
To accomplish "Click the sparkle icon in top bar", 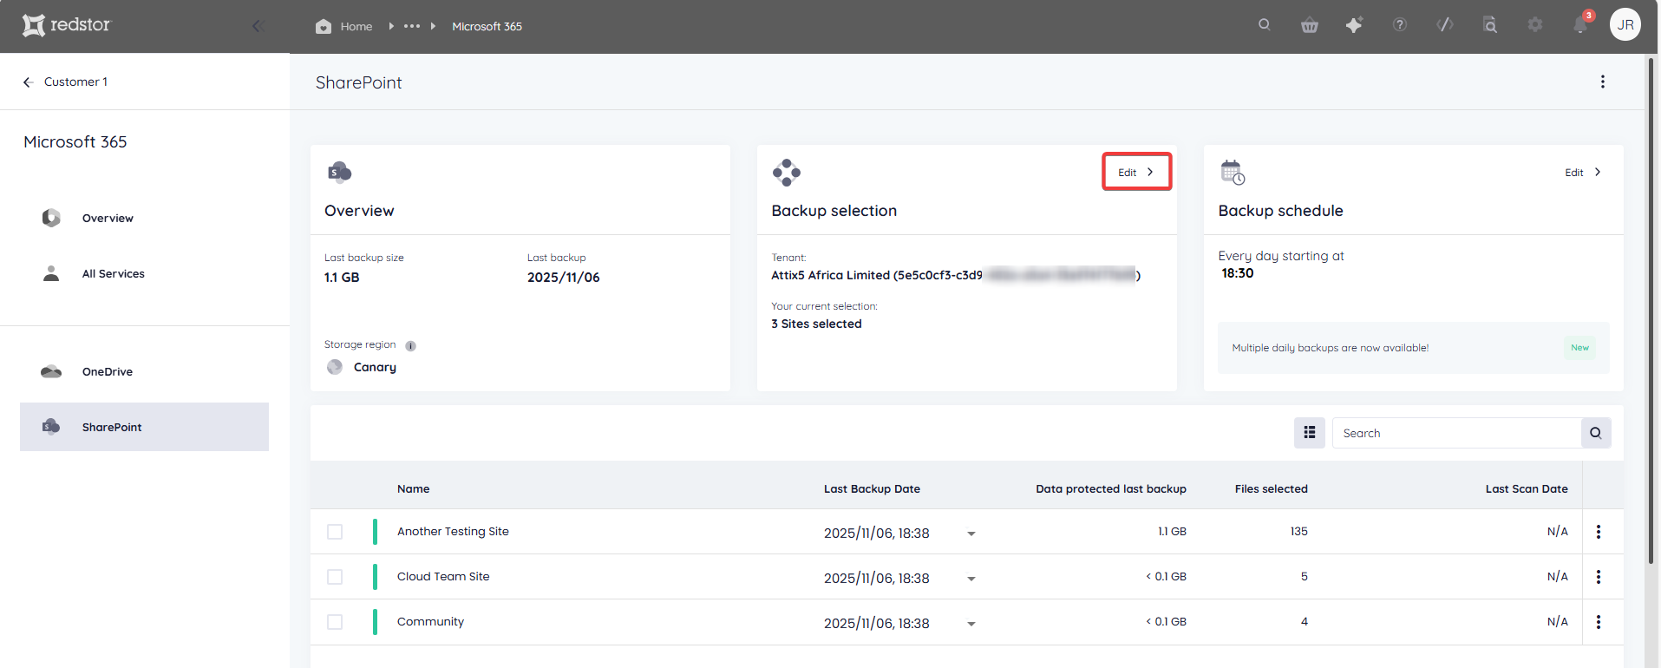I will [x=1354, y=25].
